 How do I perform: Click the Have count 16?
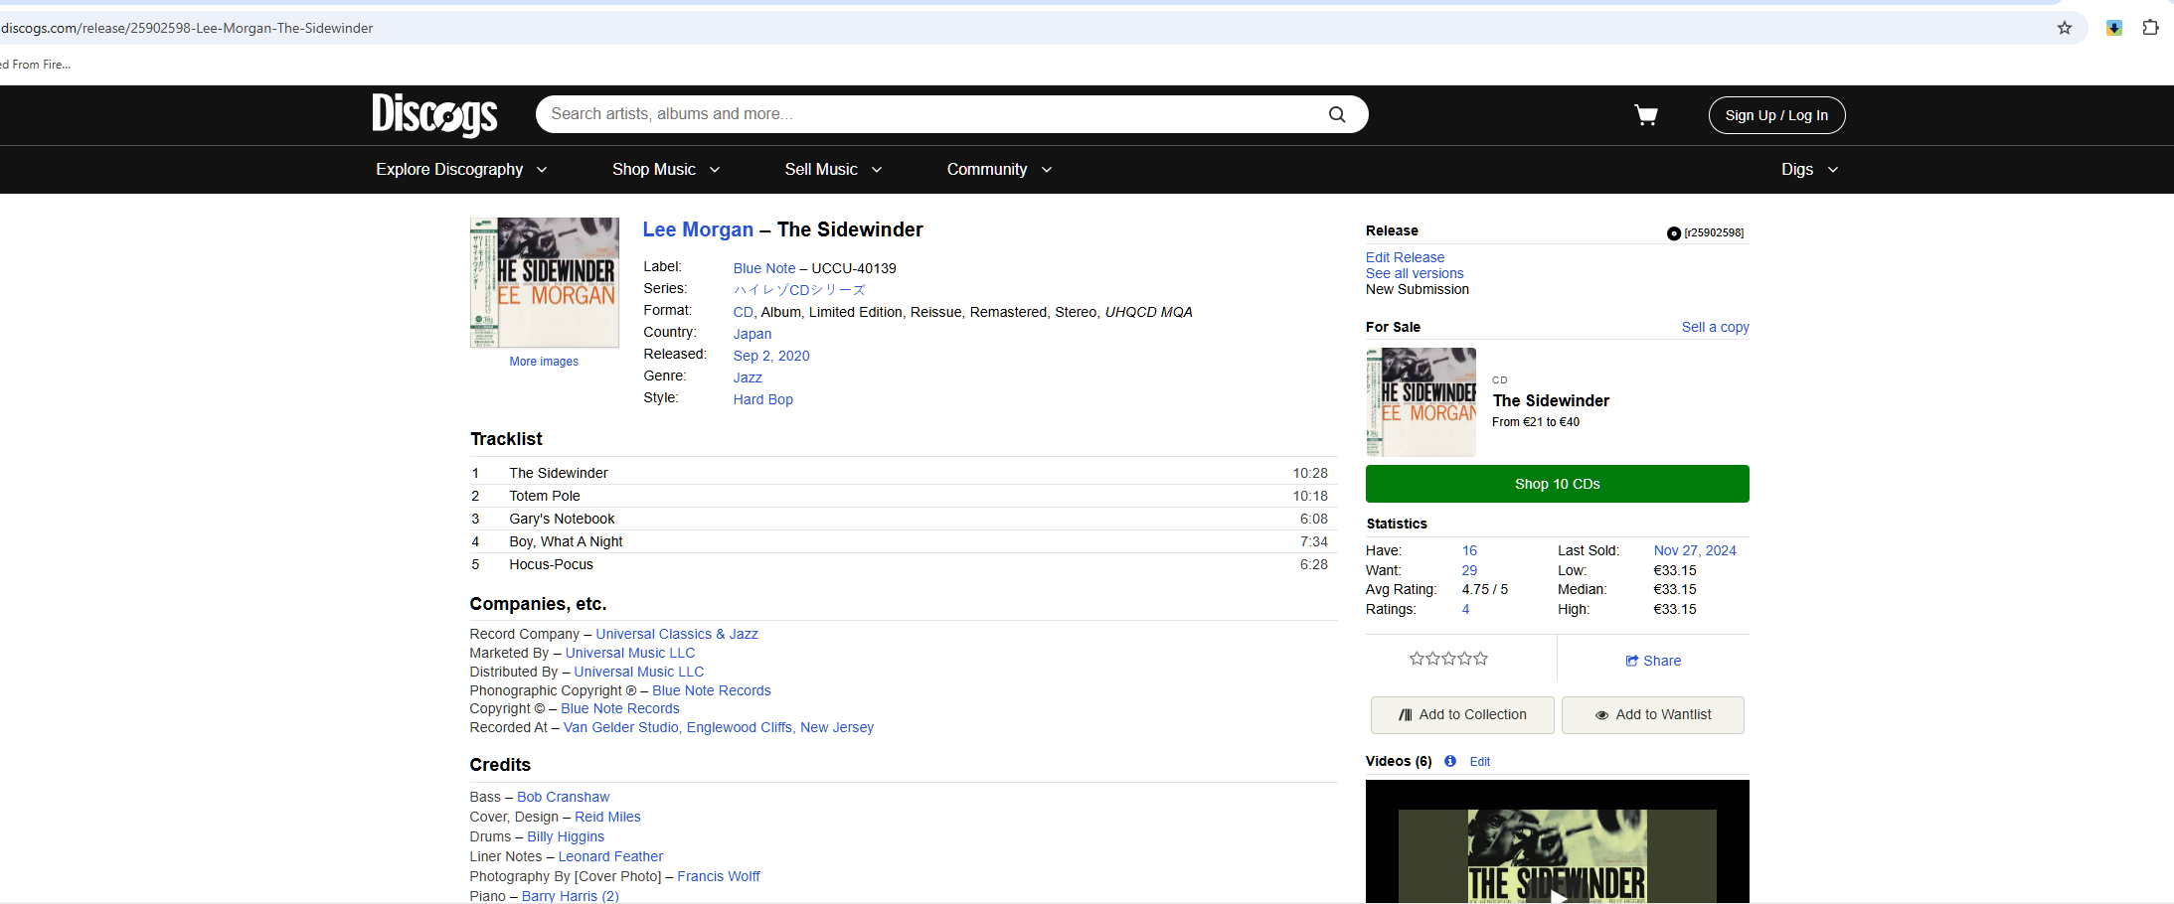pyautogui.click(x=1469, y=550)
